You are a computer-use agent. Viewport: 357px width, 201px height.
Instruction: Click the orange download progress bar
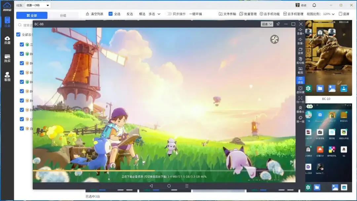[x=94, y=171]
